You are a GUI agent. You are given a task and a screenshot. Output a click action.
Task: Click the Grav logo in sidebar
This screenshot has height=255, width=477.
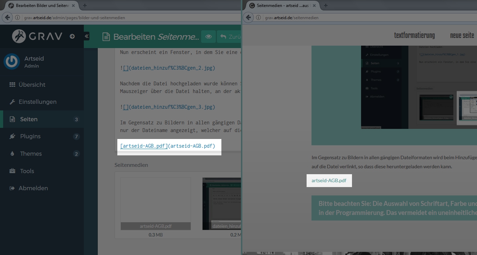point(37,36)
